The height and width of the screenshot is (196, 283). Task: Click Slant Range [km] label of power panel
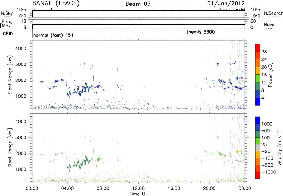coord(10,75)
